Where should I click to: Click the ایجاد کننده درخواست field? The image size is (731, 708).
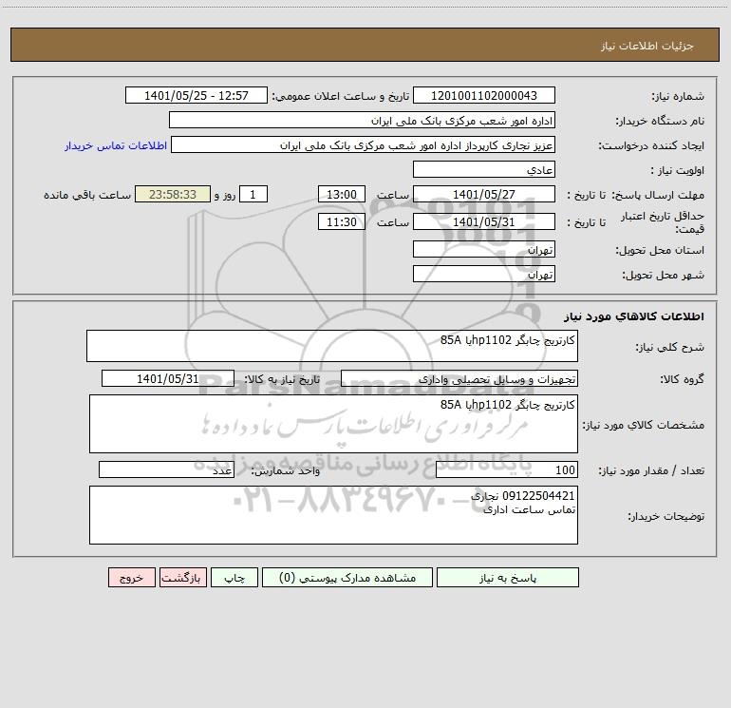[x=364, y=144]
